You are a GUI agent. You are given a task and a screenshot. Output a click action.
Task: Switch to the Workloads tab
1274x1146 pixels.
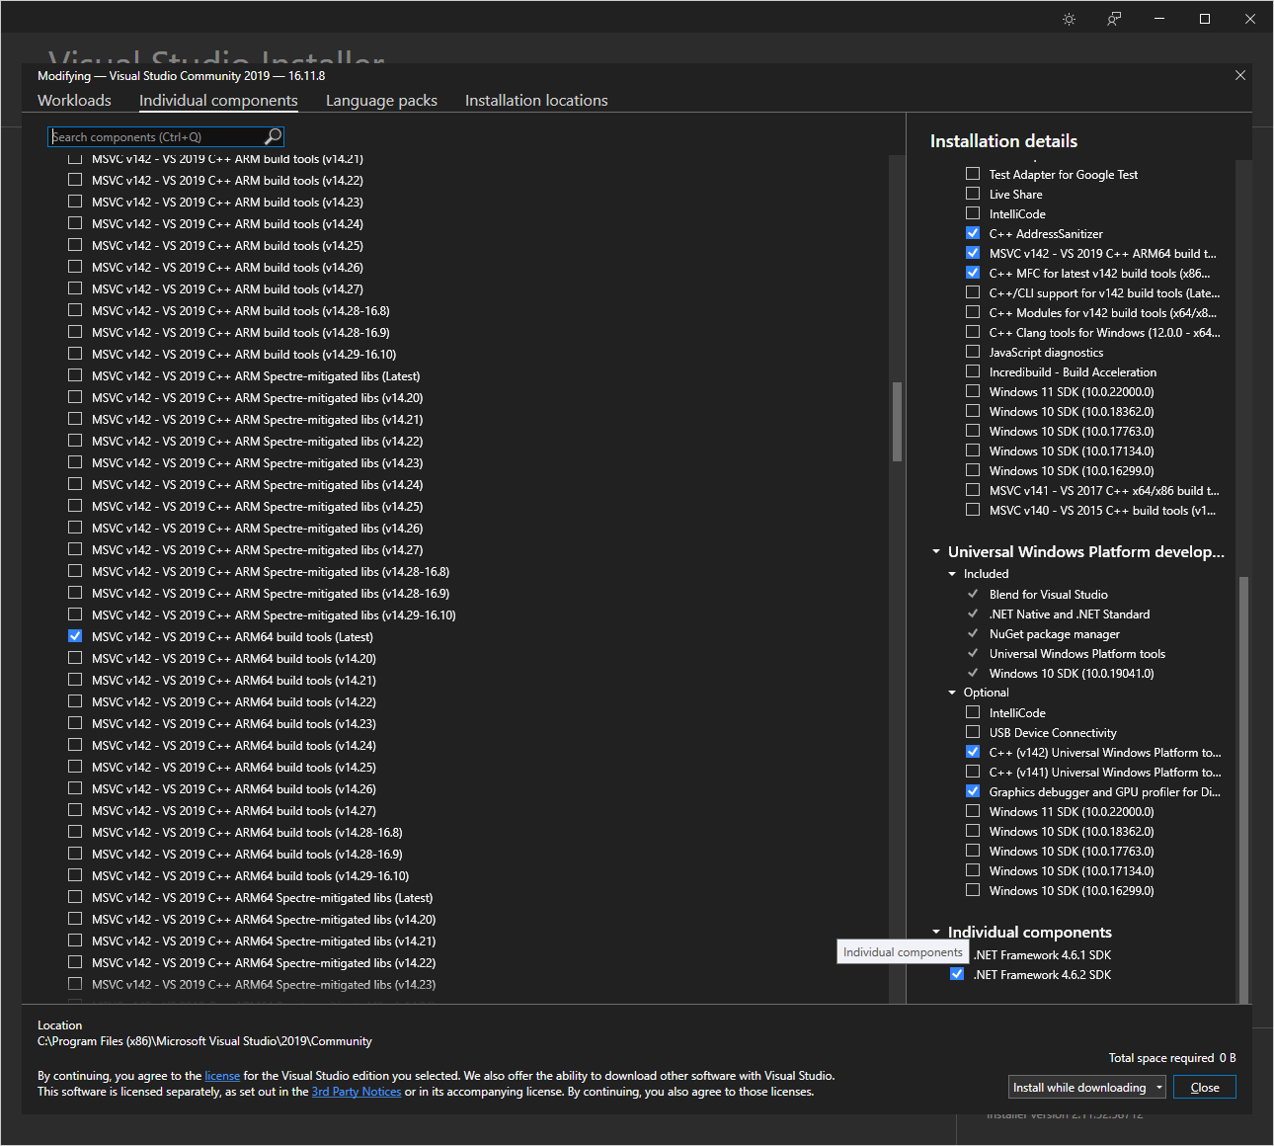tap(74, 101)
